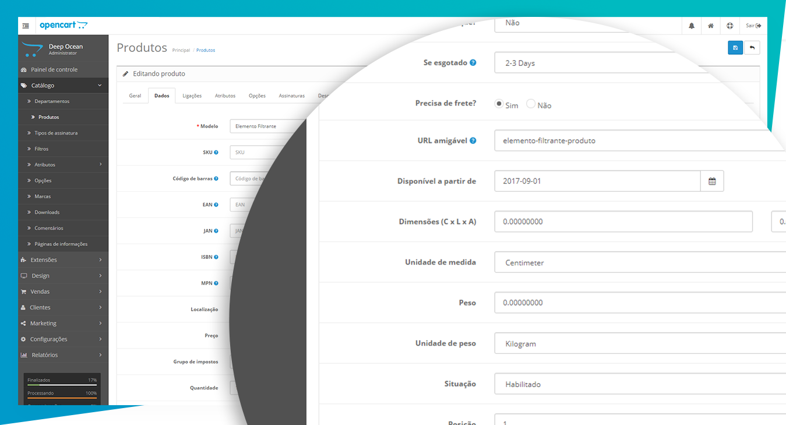This screenshot has height=425, width=786.
Task: Click the life-ring support icon
Action: 729,26
